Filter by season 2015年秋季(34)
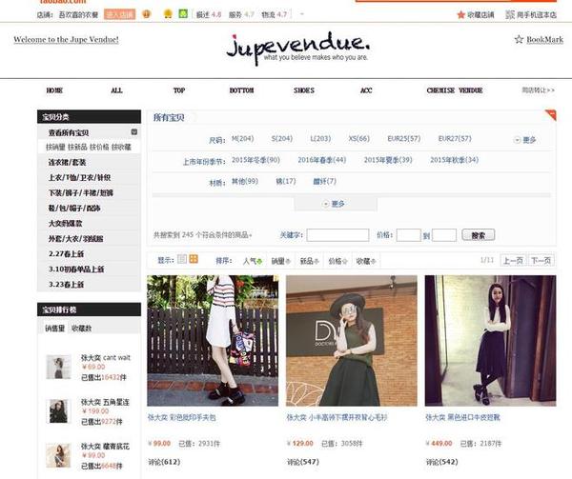The height and width of the screenshot is (479, 572). [454, 160]
